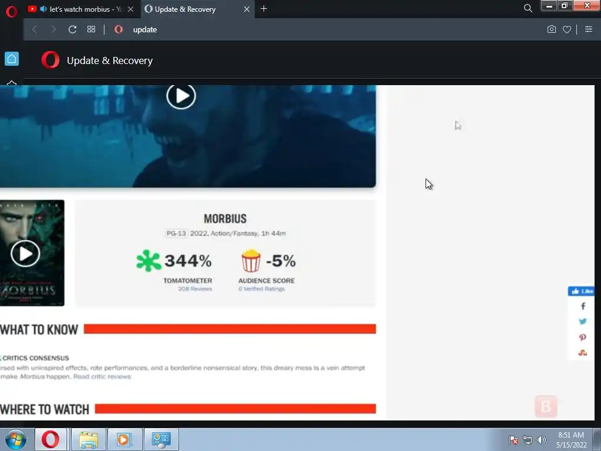601x451 pixels.
Task: Open Windows Media Player from taskbar
Action: [124, 439]
